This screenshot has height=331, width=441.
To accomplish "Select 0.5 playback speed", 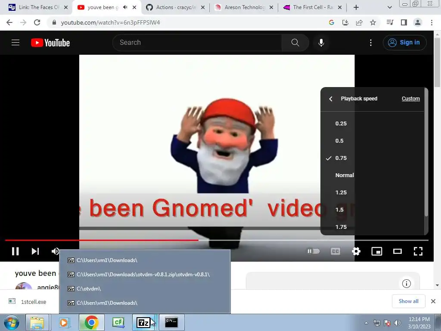I will 372,141.
